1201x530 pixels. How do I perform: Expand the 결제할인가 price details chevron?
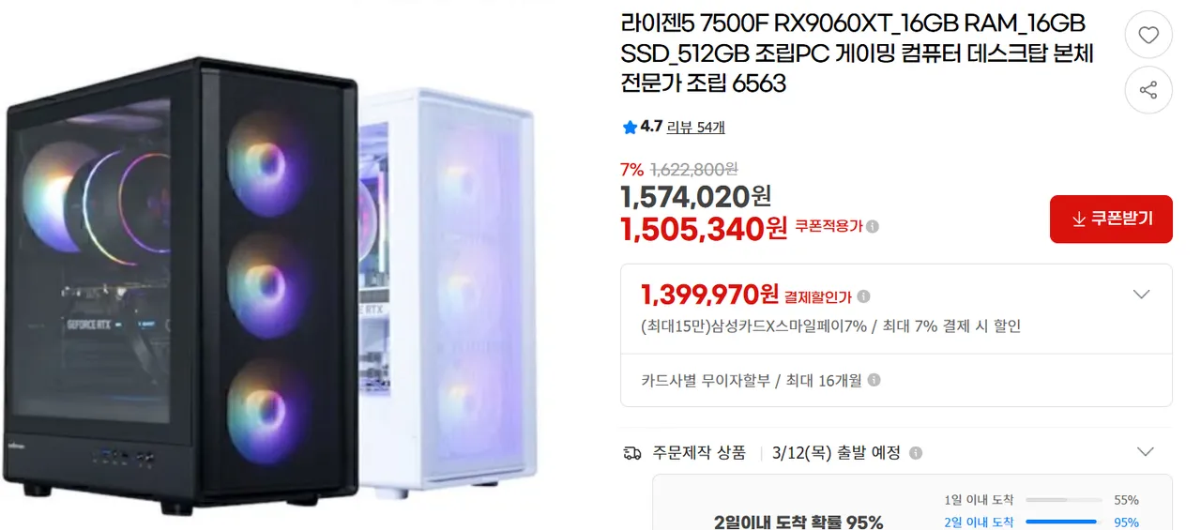1141,295
